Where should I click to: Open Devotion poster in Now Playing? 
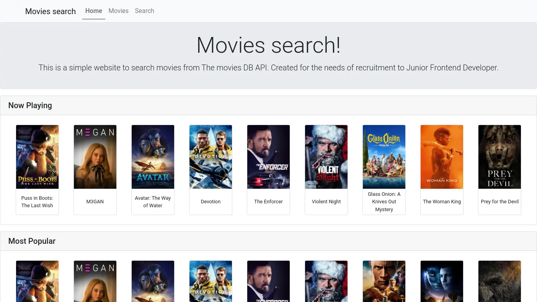coord(211,157)
